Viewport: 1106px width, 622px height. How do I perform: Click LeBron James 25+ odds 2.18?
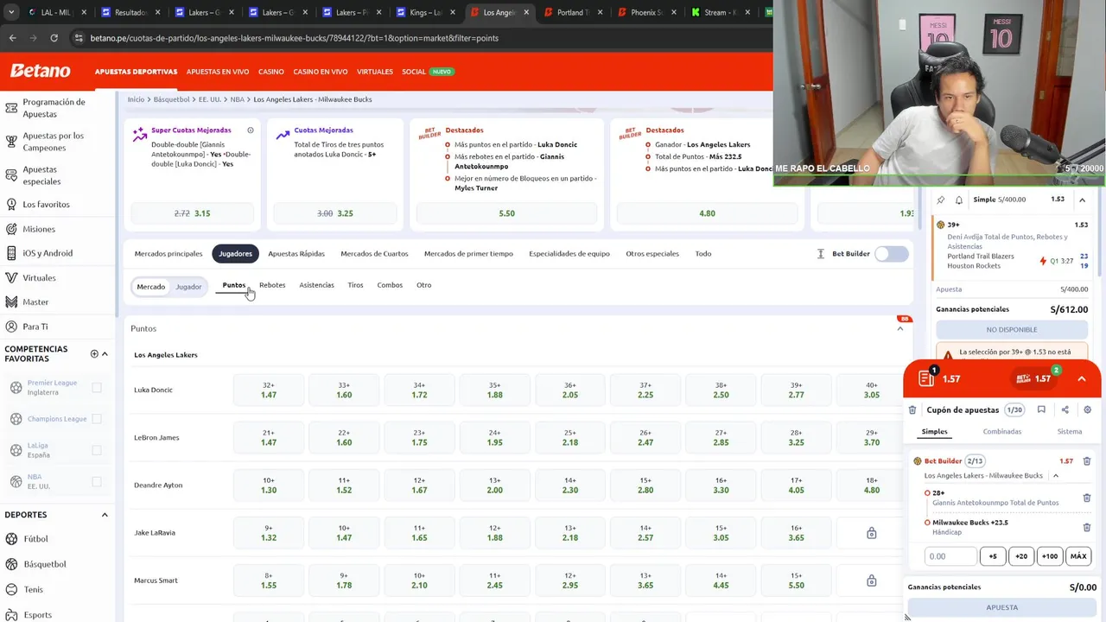tap(570, 438)
